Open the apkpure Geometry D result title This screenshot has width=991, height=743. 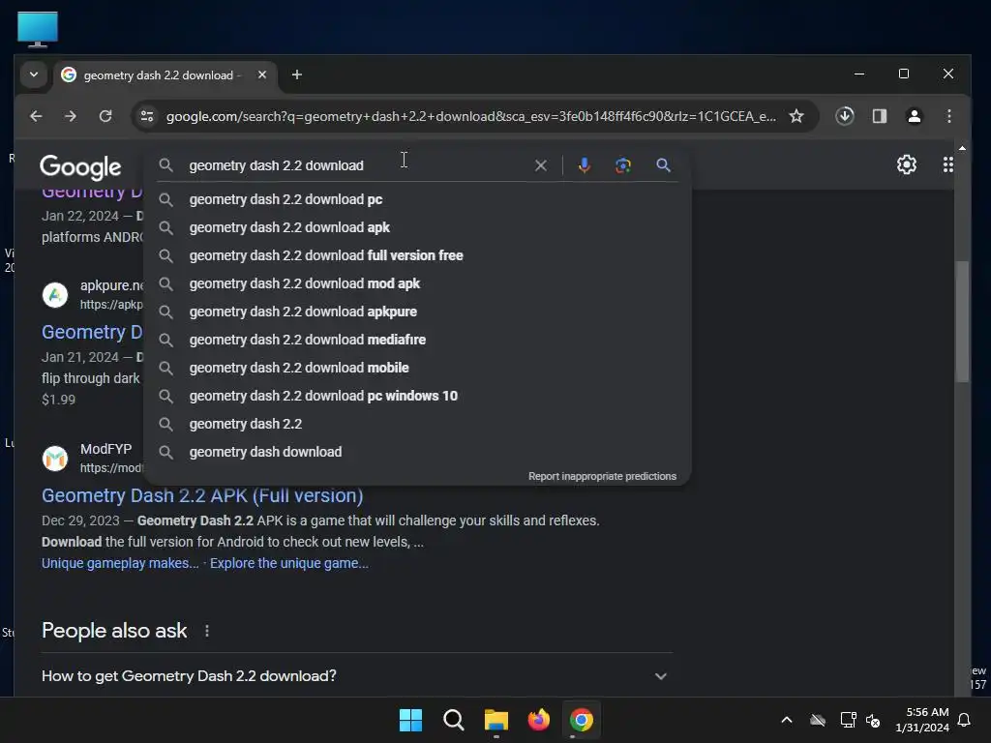tap(92, 333)
